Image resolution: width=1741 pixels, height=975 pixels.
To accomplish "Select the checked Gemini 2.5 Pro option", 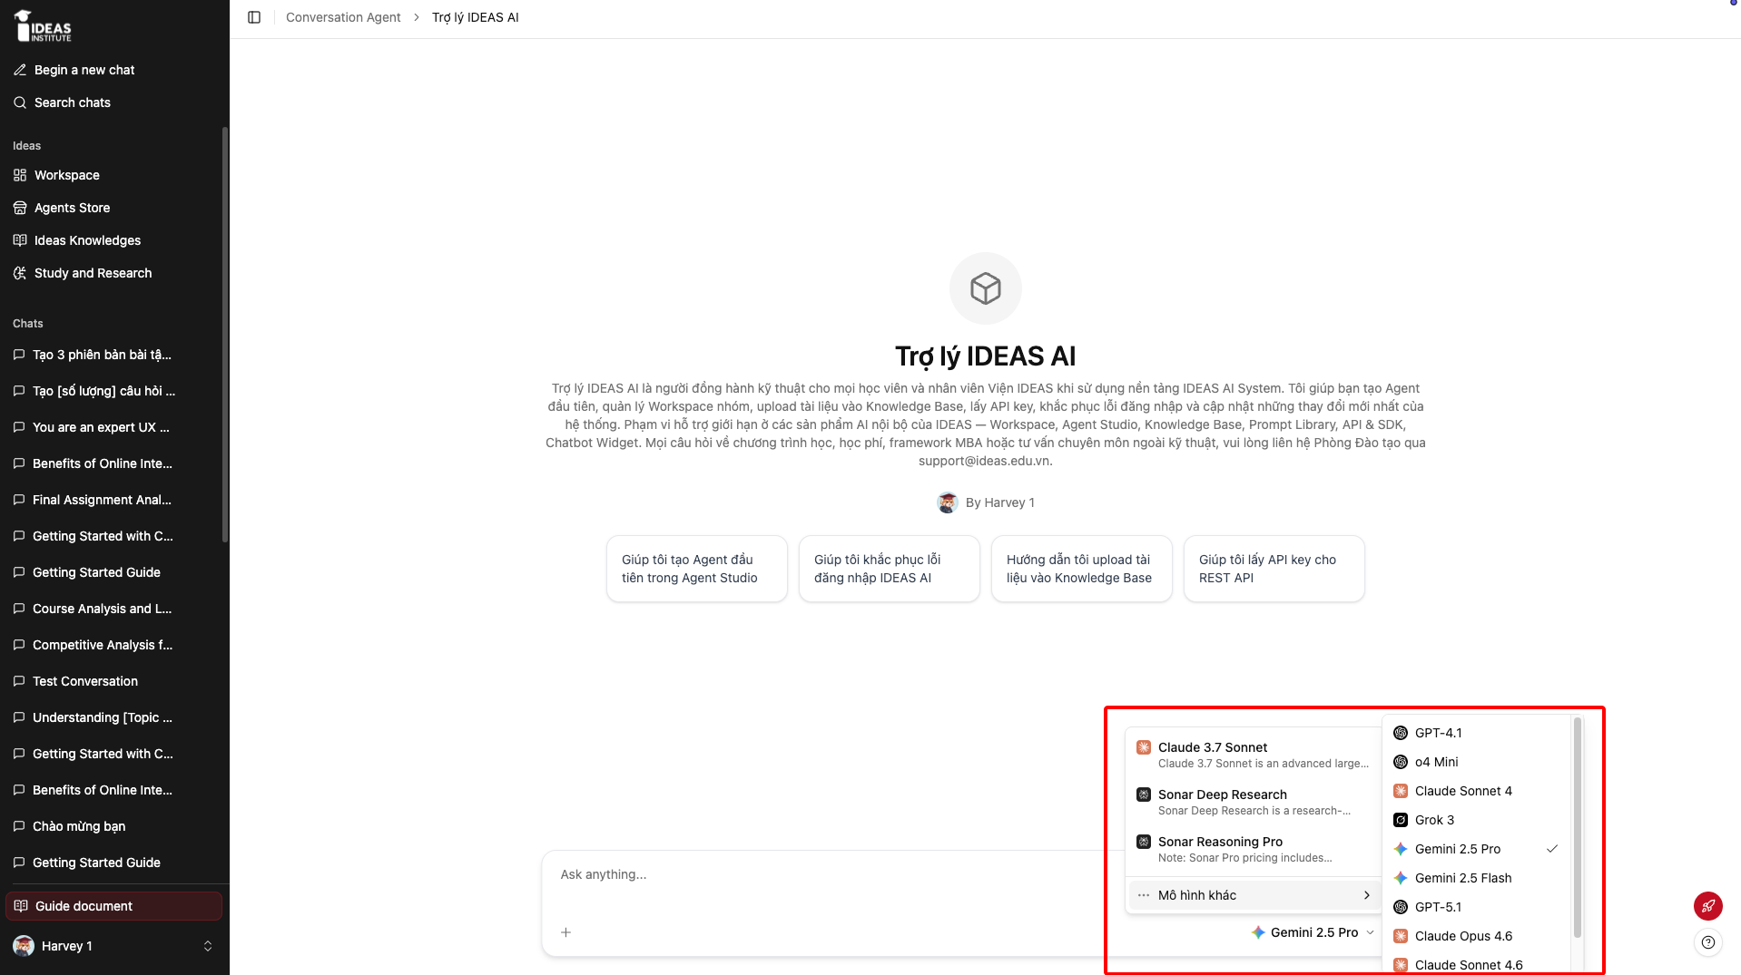I will (x=1477, y=849).
